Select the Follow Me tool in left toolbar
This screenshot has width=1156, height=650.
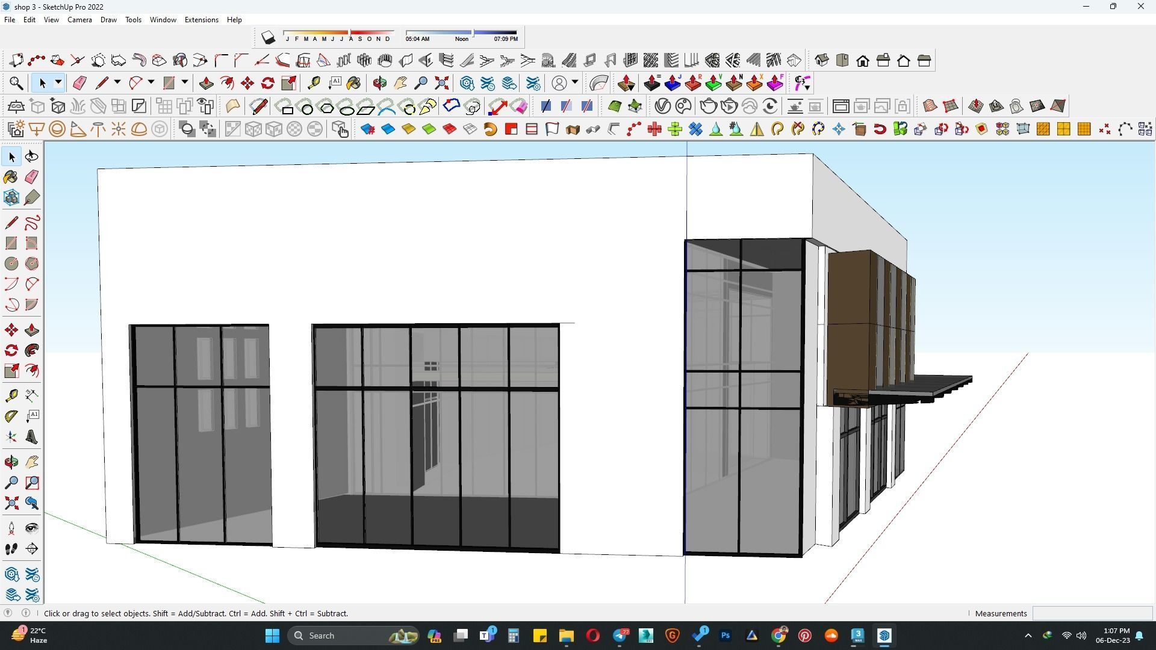pyautogui.click(x=32, y=351)
